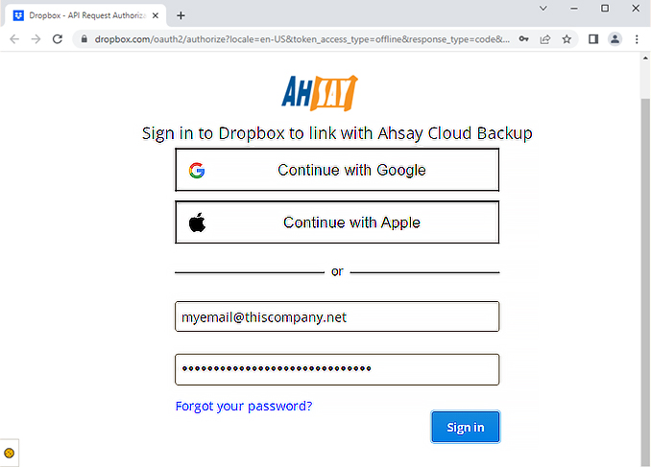Viewport: 651px width, 467px height.
Task: View site info via the padlock icon
Action: [x=84, y=39]
